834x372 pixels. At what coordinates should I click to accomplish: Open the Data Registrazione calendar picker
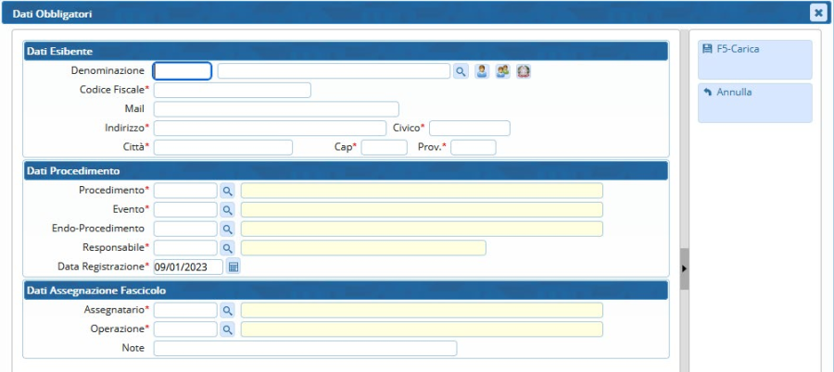(x=234, y=267)
